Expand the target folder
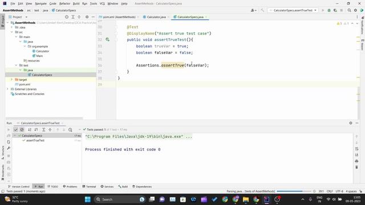The width and height of the screenshot is (365, 205). [x=12, y=80]
